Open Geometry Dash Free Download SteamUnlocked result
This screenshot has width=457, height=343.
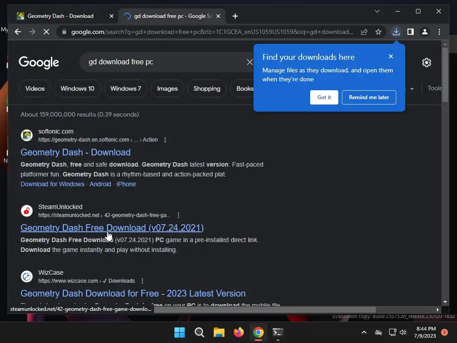tap(112, 228)
